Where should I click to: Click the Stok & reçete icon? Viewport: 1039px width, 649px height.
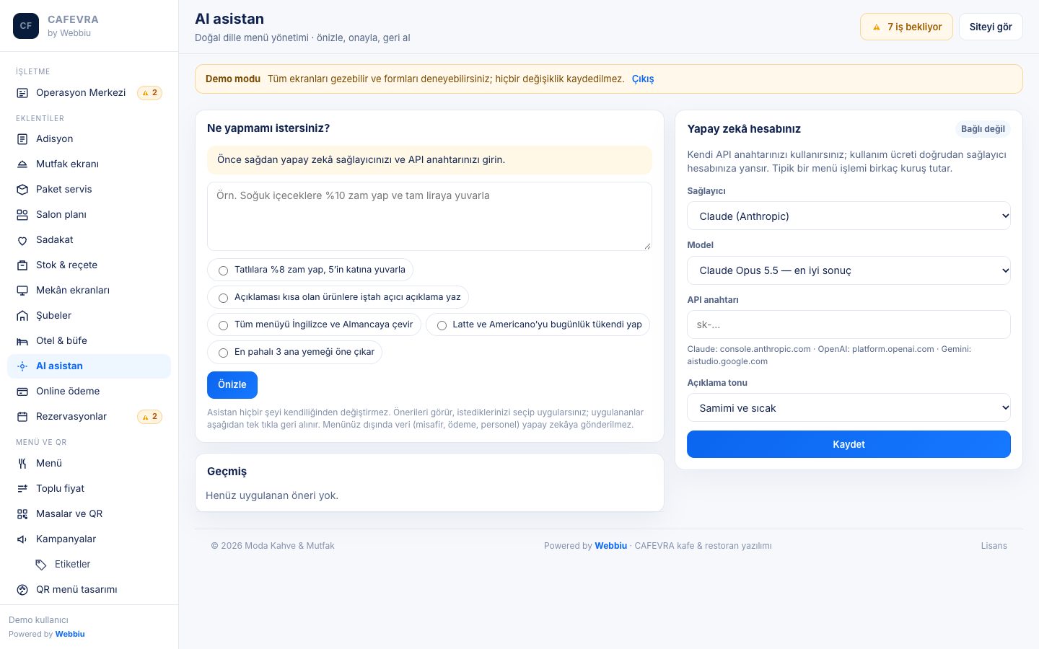point(22,265)
